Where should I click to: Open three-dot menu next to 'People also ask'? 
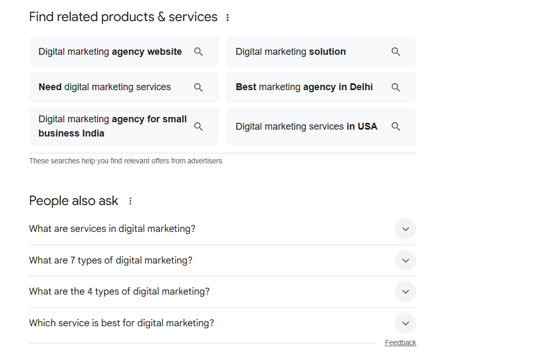(x=130, y=201)
